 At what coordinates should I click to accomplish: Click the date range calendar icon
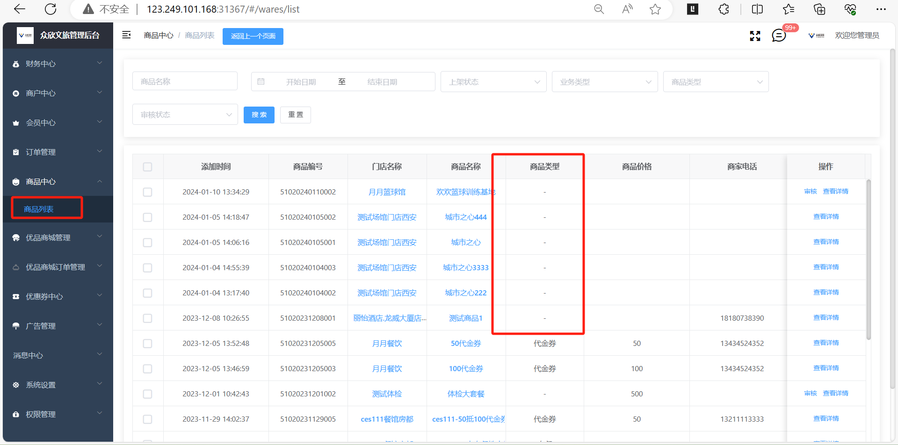[261, 82]
